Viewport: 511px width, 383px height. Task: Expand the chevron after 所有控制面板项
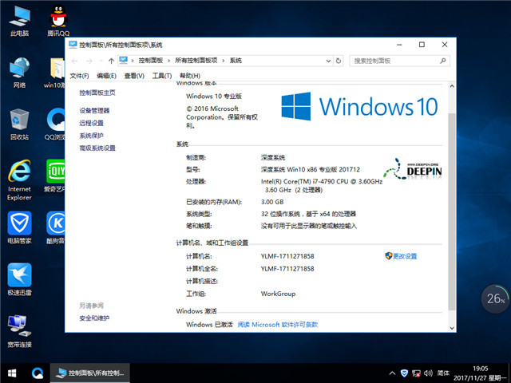point(224,61)
